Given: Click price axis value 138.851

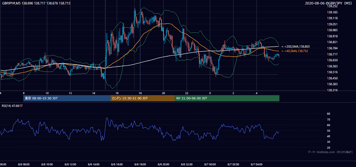Looking at the screenshot, I should pyautogui.click(x=332, y=42).
